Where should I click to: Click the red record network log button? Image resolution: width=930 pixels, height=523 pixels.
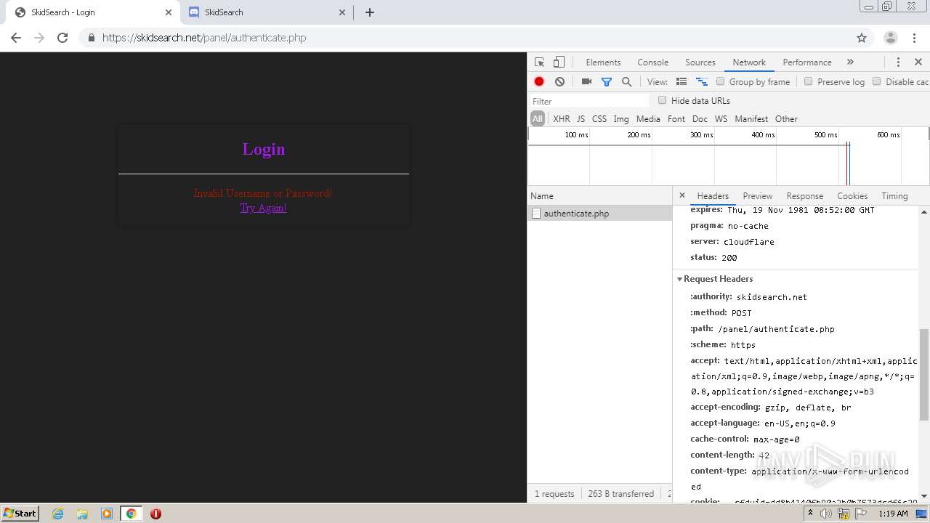pos(539,82)
